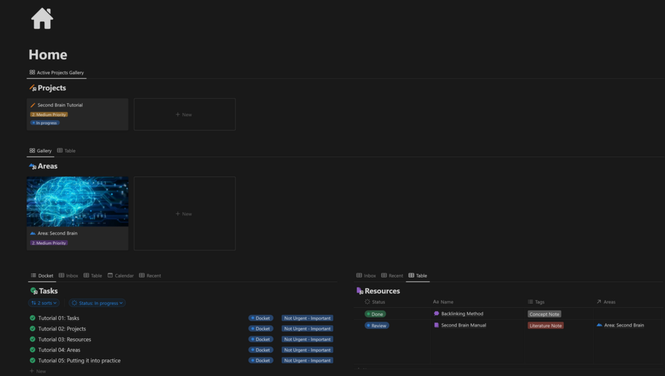Click the mountain icon in Resources Areas column
Screen dimensions: 665x376
click(x=599, y=325)
